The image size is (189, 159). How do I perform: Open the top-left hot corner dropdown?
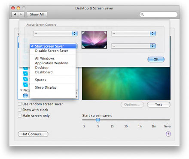[55, 33]
